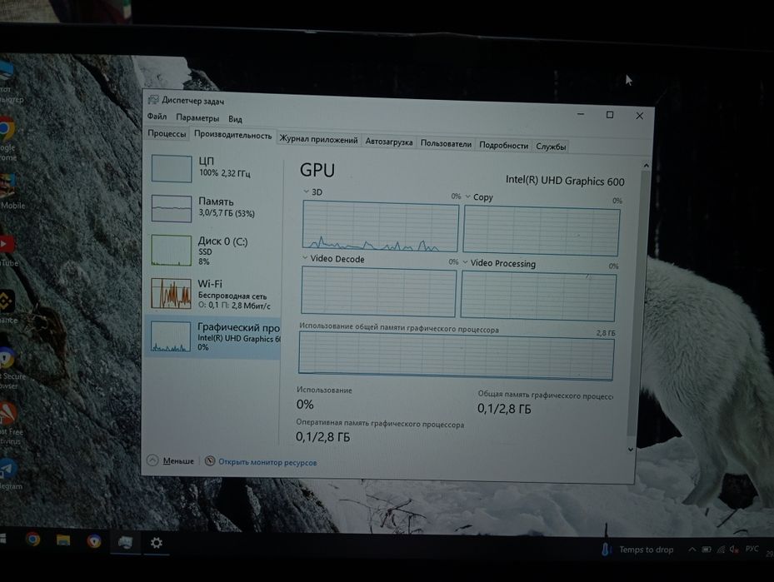The height and width of the screenshot is (582, 774).
Task: Click the Copy GPU graph
Action: click(x=542, y=231)
